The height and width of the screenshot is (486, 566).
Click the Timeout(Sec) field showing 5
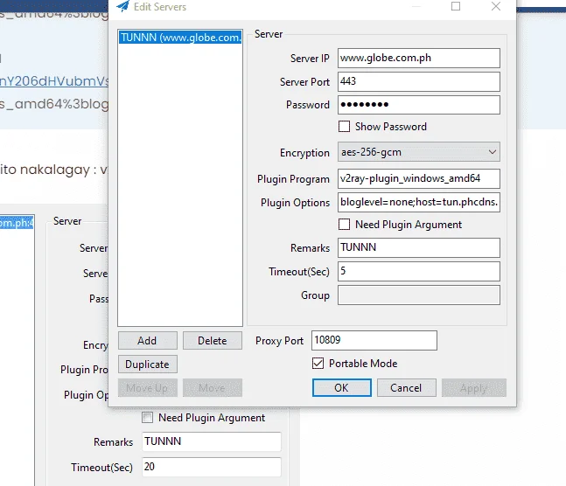(419, 271)
